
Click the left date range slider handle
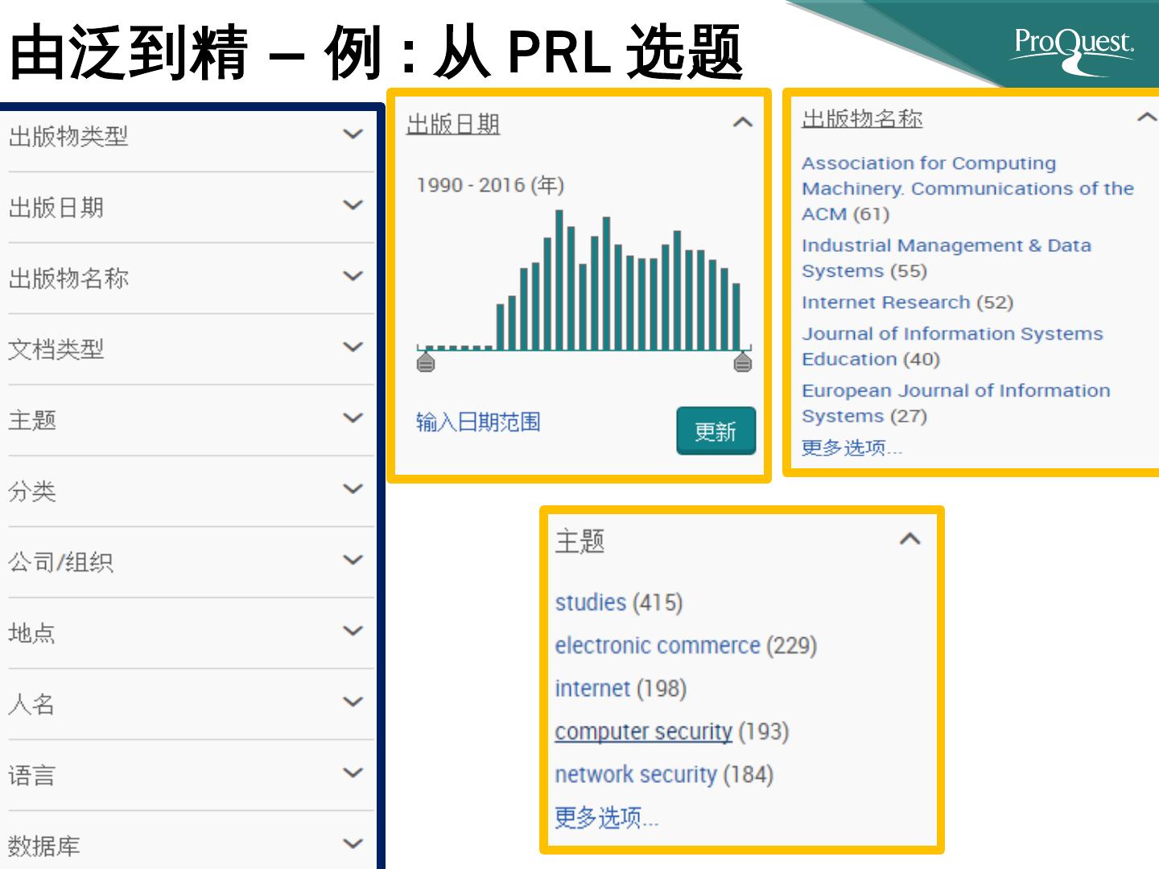(426, 362)
